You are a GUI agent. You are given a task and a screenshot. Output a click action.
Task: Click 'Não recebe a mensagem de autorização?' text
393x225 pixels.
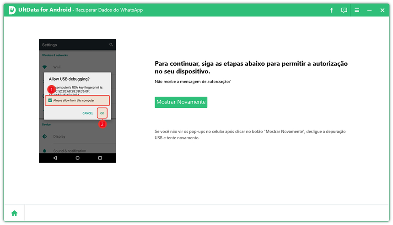(193, 82)
